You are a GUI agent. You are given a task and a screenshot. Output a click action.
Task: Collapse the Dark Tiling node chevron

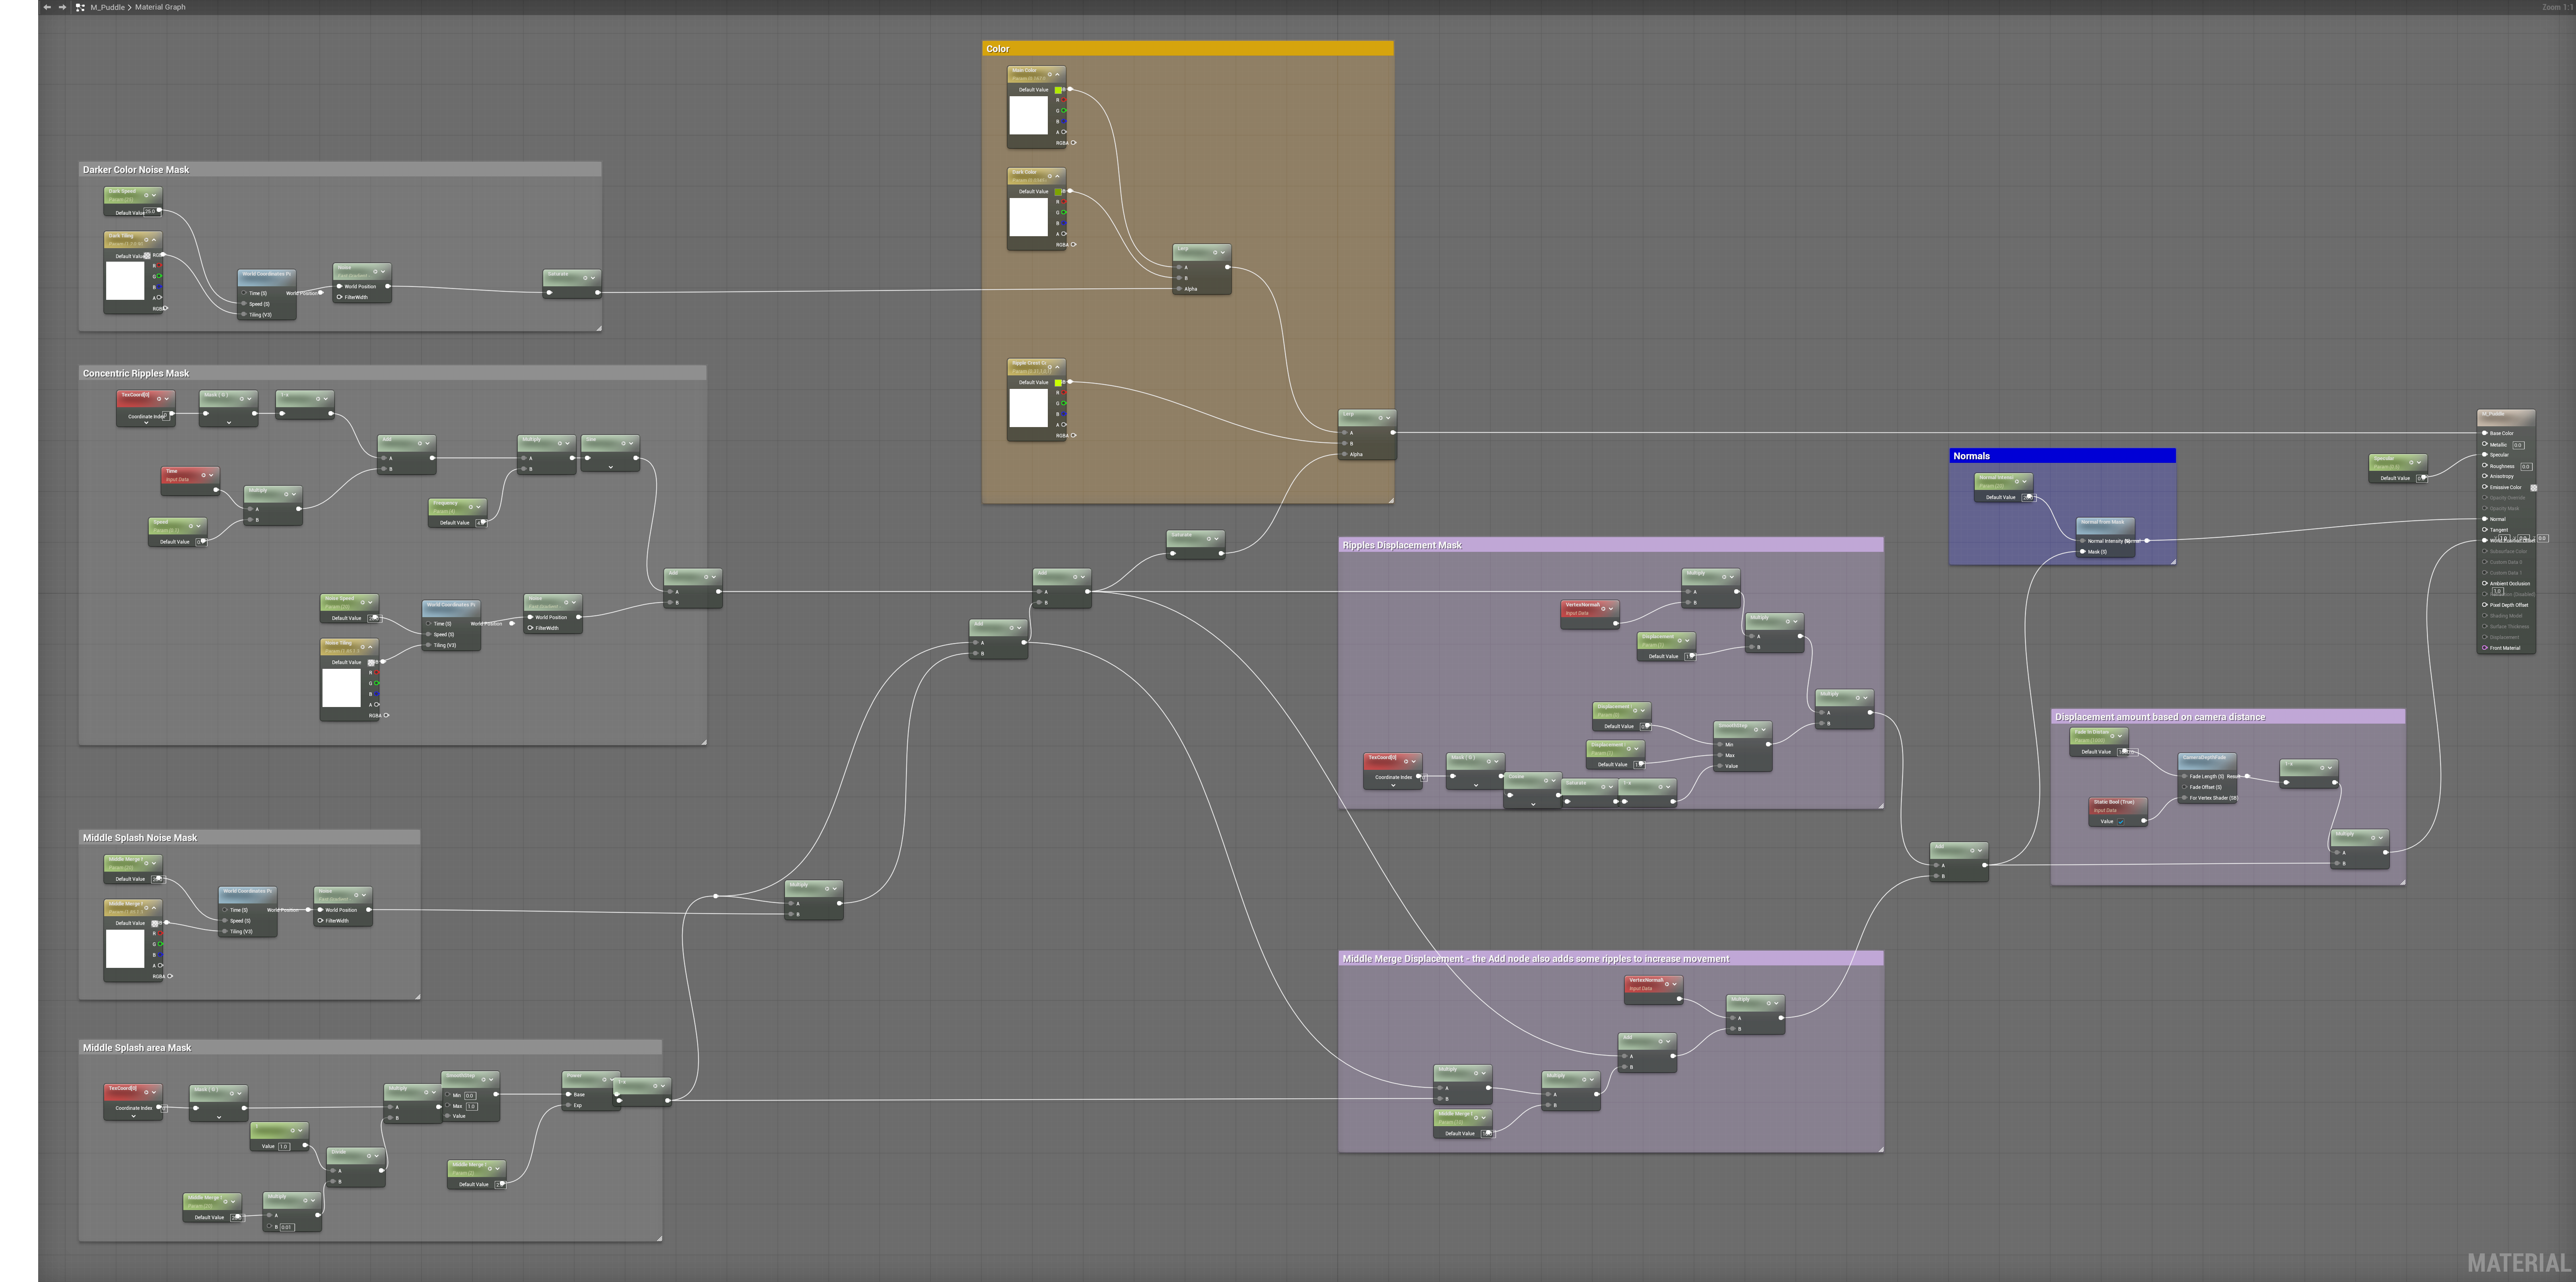click(153, 240)
